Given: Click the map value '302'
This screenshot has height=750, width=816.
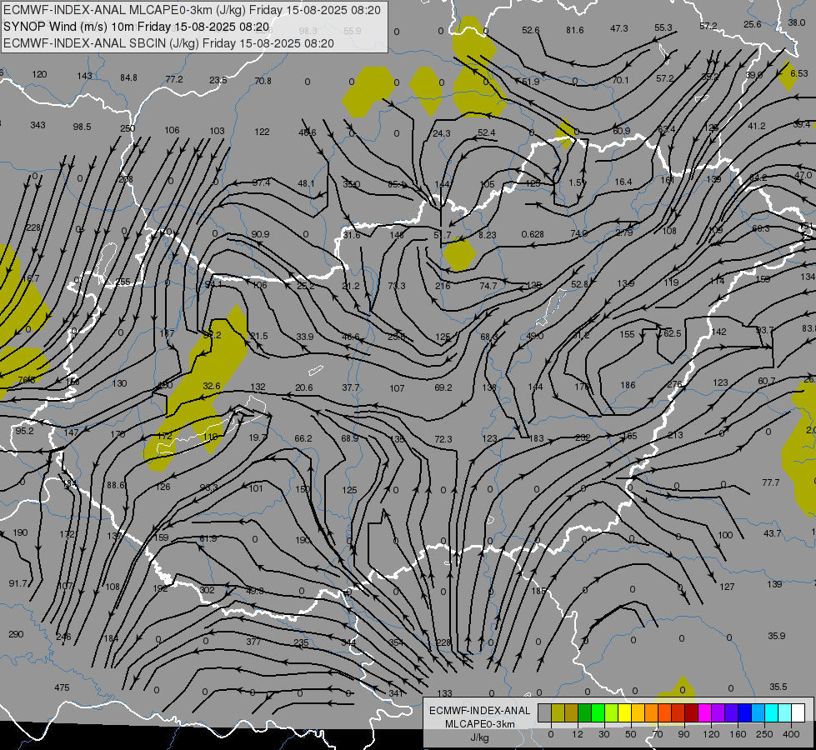Looking at the screenshot, I should (x=207, y=590).
